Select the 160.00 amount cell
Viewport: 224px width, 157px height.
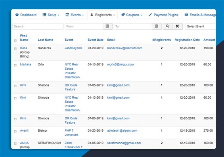tap(208, 143)
